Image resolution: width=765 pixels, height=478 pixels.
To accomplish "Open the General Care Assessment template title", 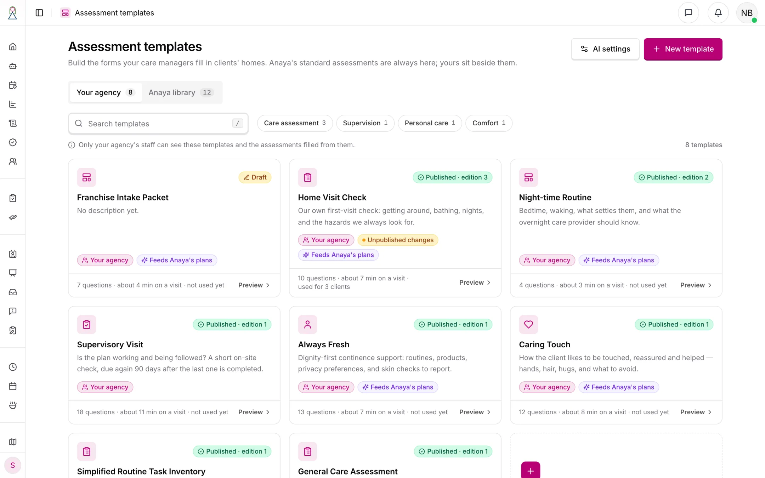I will (x=347, y=472).
